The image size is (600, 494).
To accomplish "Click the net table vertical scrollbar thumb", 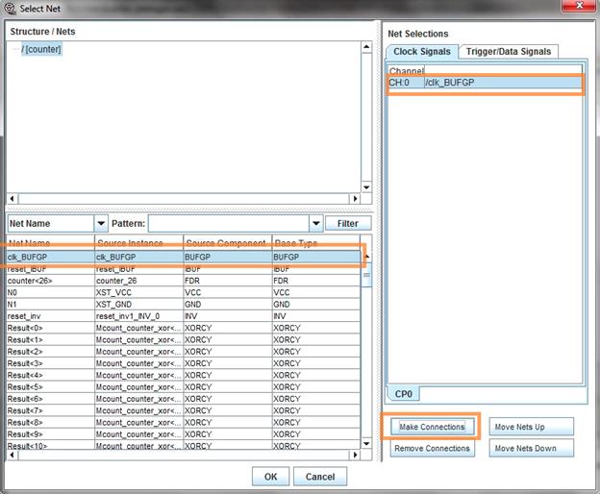I will (366, 275).
